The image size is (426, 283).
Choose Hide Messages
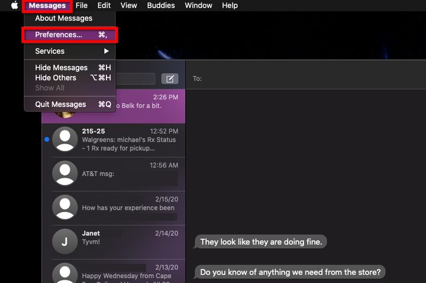70,67
